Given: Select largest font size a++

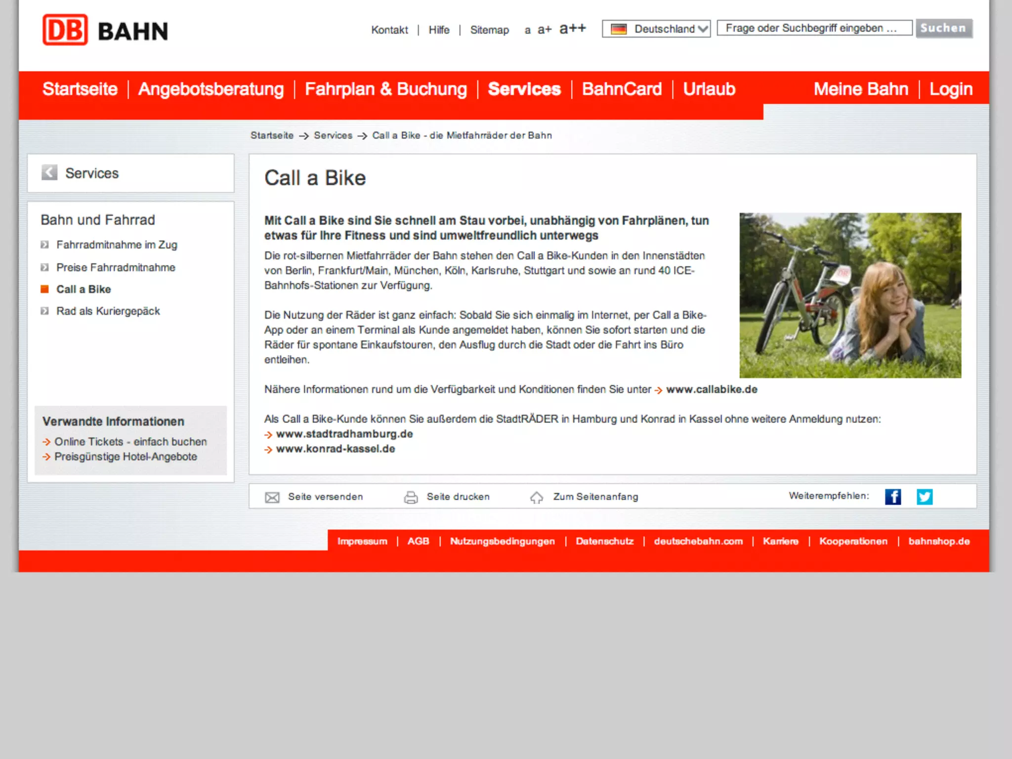Looking at the screenshot, I should click(572, 29).
